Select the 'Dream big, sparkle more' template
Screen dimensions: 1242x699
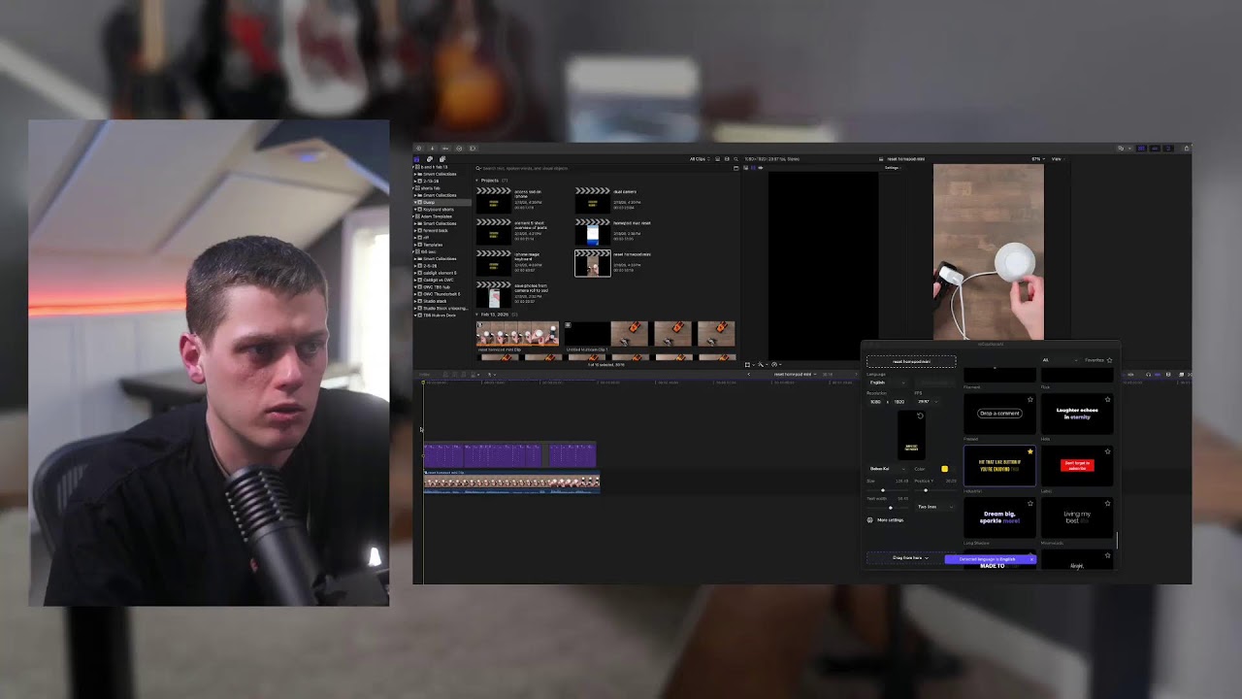coord(1000,517)
